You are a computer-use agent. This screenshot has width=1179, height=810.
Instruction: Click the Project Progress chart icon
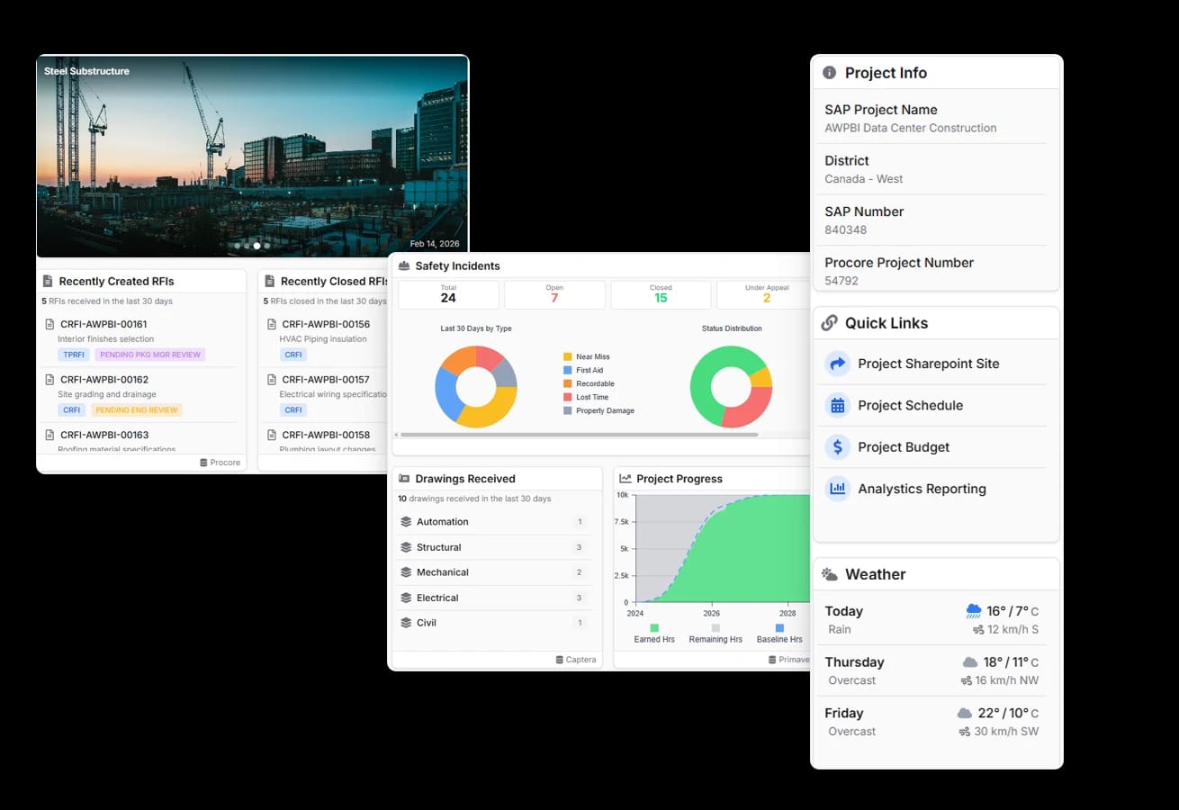625,479
